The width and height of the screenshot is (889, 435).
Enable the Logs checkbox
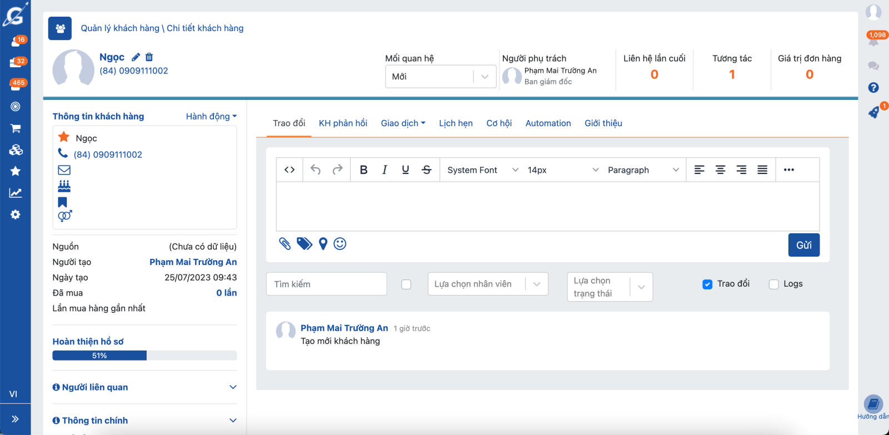[773, 284]
